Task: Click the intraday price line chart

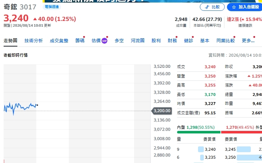Action: tap(20, 108)
